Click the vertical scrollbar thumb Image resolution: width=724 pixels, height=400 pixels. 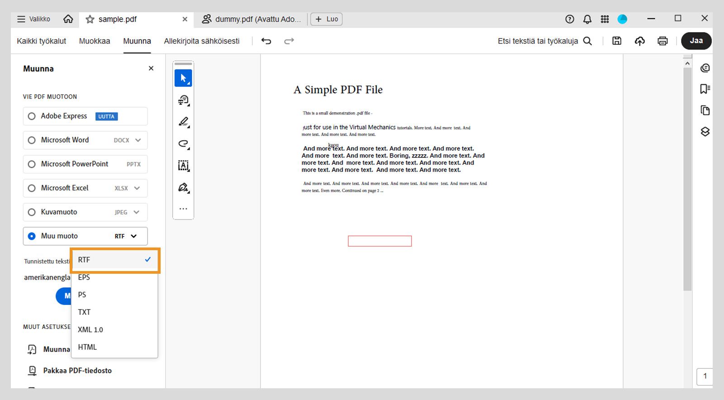(687, 180)
